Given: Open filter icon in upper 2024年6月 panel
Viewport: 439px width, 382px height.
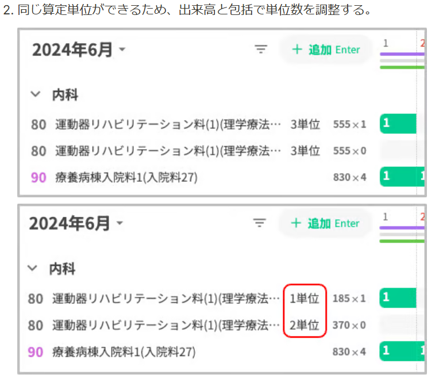Looking at the screenshot, I should (261, 49).
